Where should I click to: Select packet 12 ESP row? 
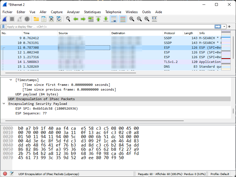point(111,52)
